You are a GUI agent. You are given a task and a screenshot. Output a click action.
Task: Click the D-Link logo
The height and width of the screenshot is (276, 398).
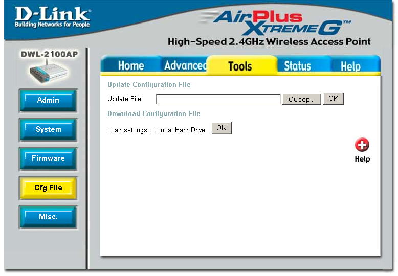[52, 17]
